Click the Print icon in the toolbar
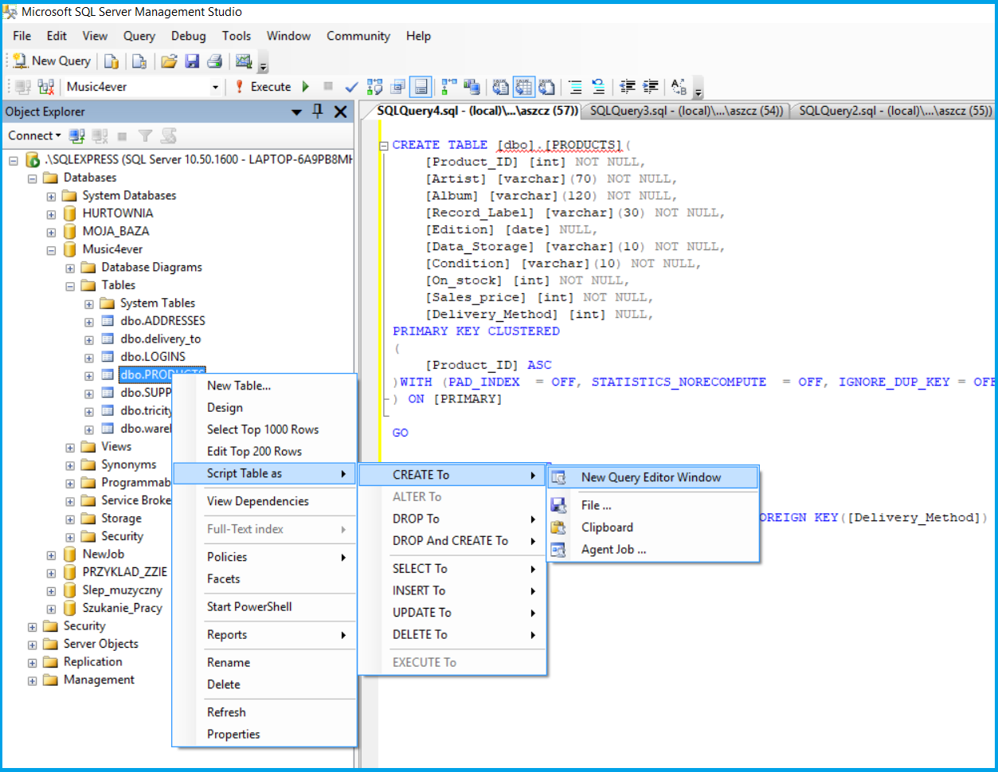998x772 pixels. click(x=214, y=61)
